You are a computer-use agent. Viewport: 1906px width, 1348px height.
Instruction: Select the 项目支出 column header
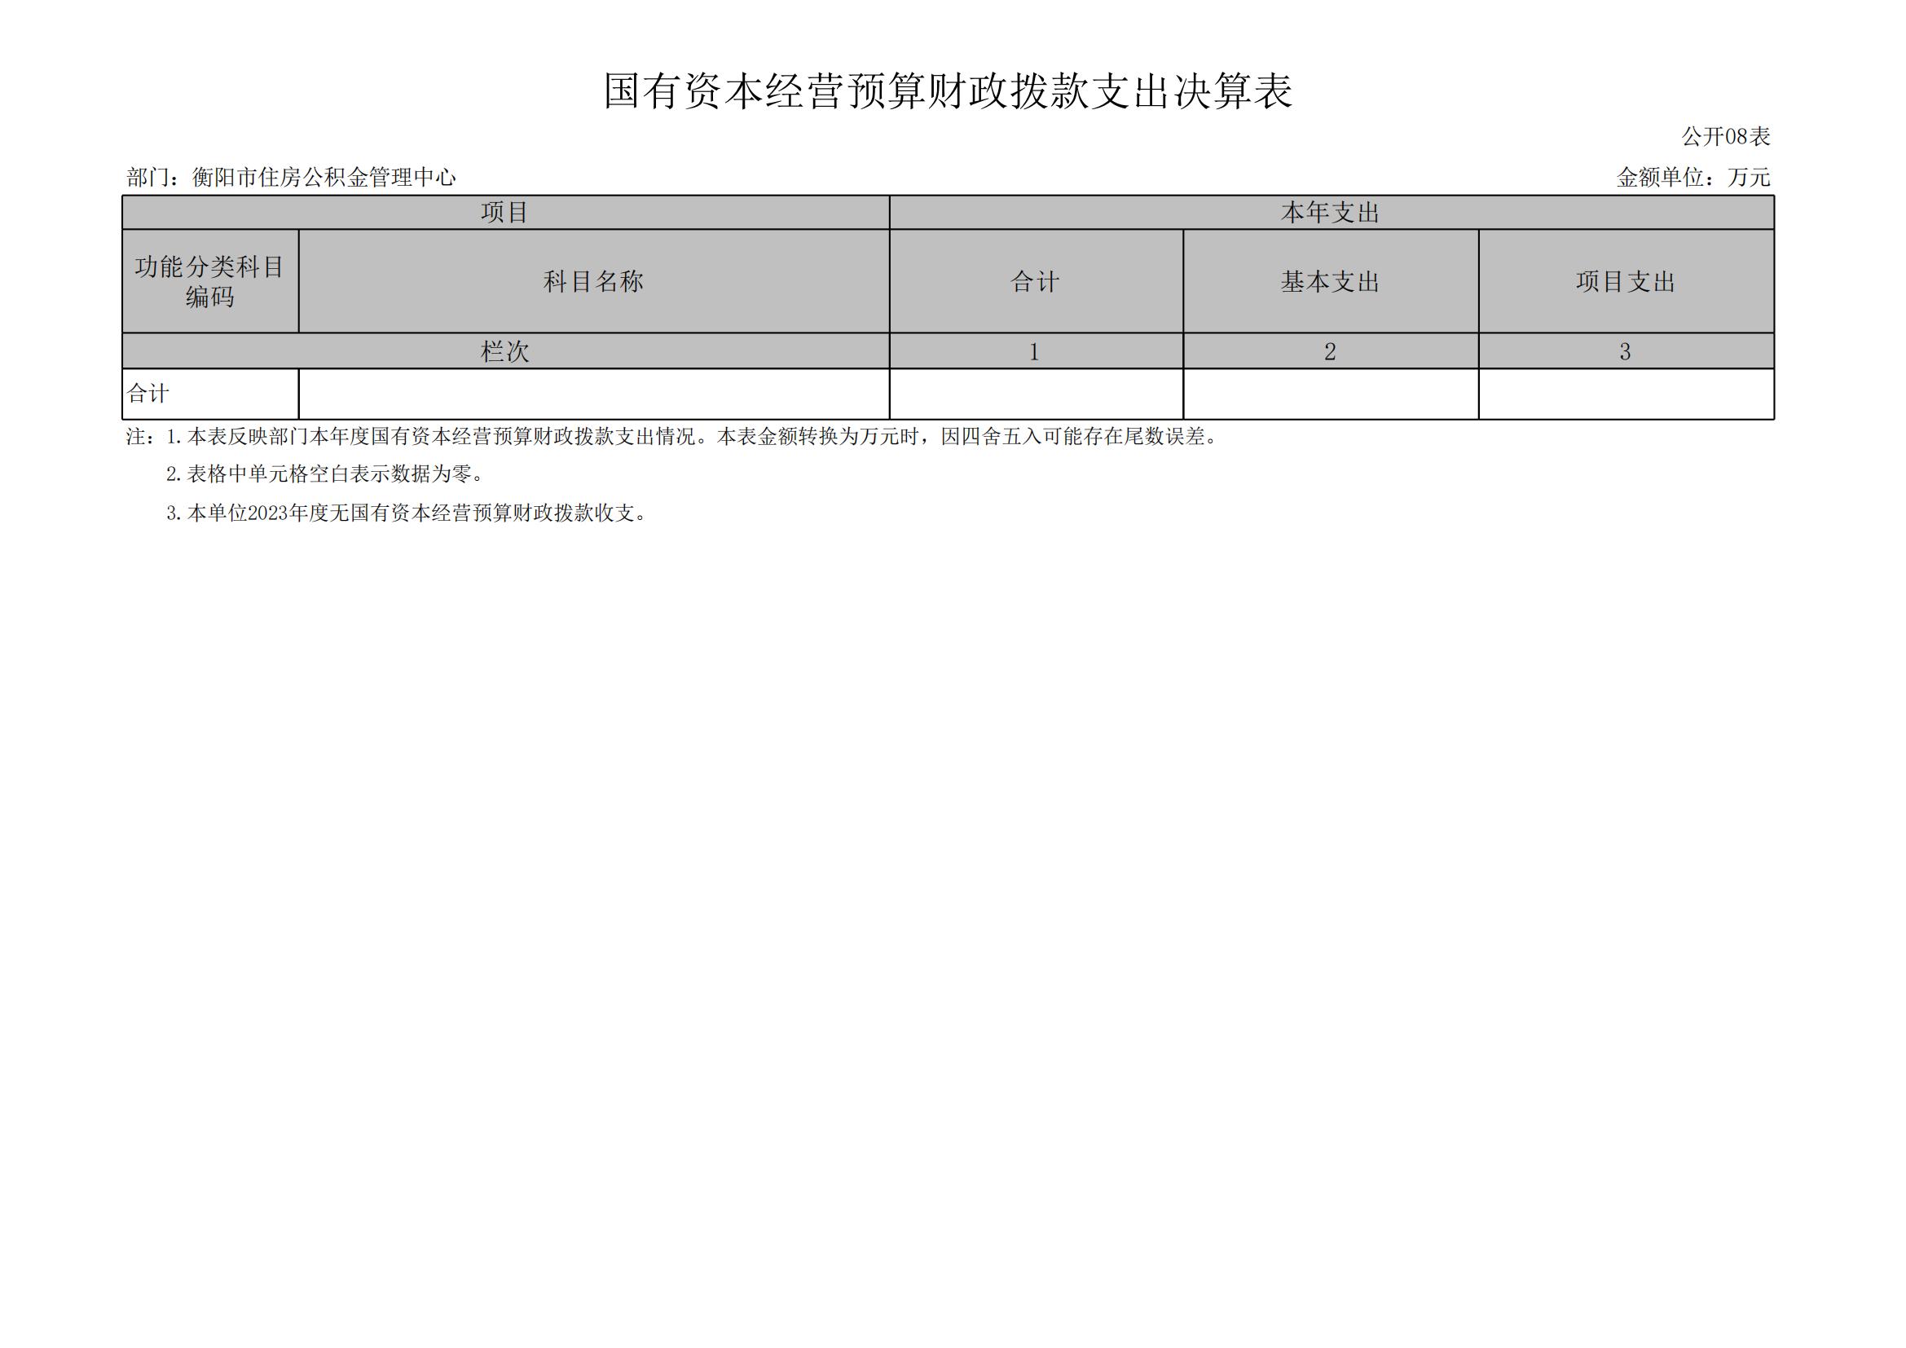(1626, 281)
